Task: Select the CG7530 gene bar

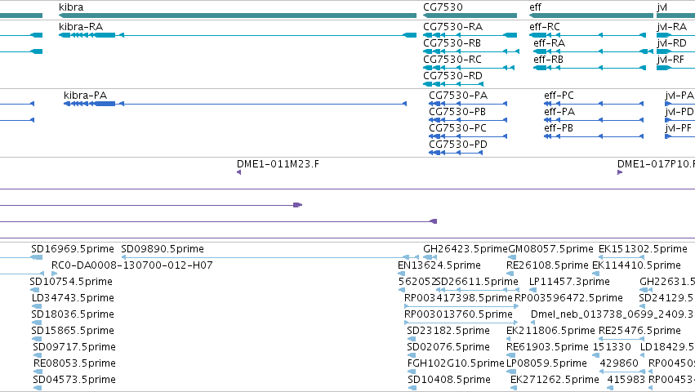Action: tap(470, 16)
